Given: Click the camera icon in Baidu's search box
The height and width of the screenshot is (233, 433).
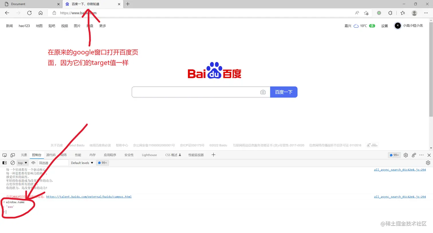Looking at the screenshot, I should tap(263, 92).
